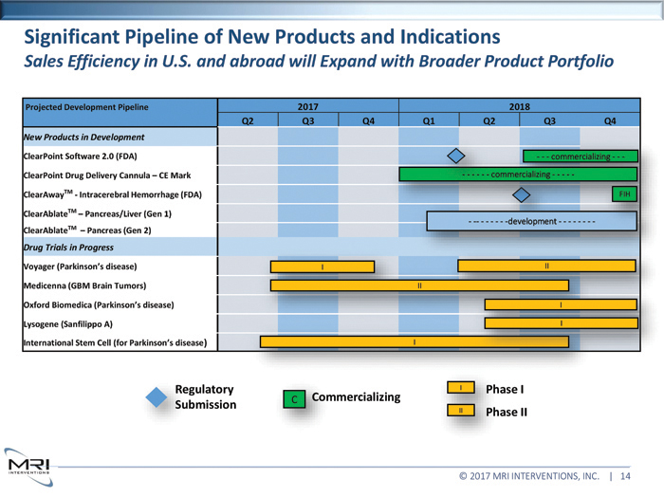The width and height of the screenshot is (664, 497).
Task: Click the green Commercializing 'C' legend icon
Action: coord(295,399)
